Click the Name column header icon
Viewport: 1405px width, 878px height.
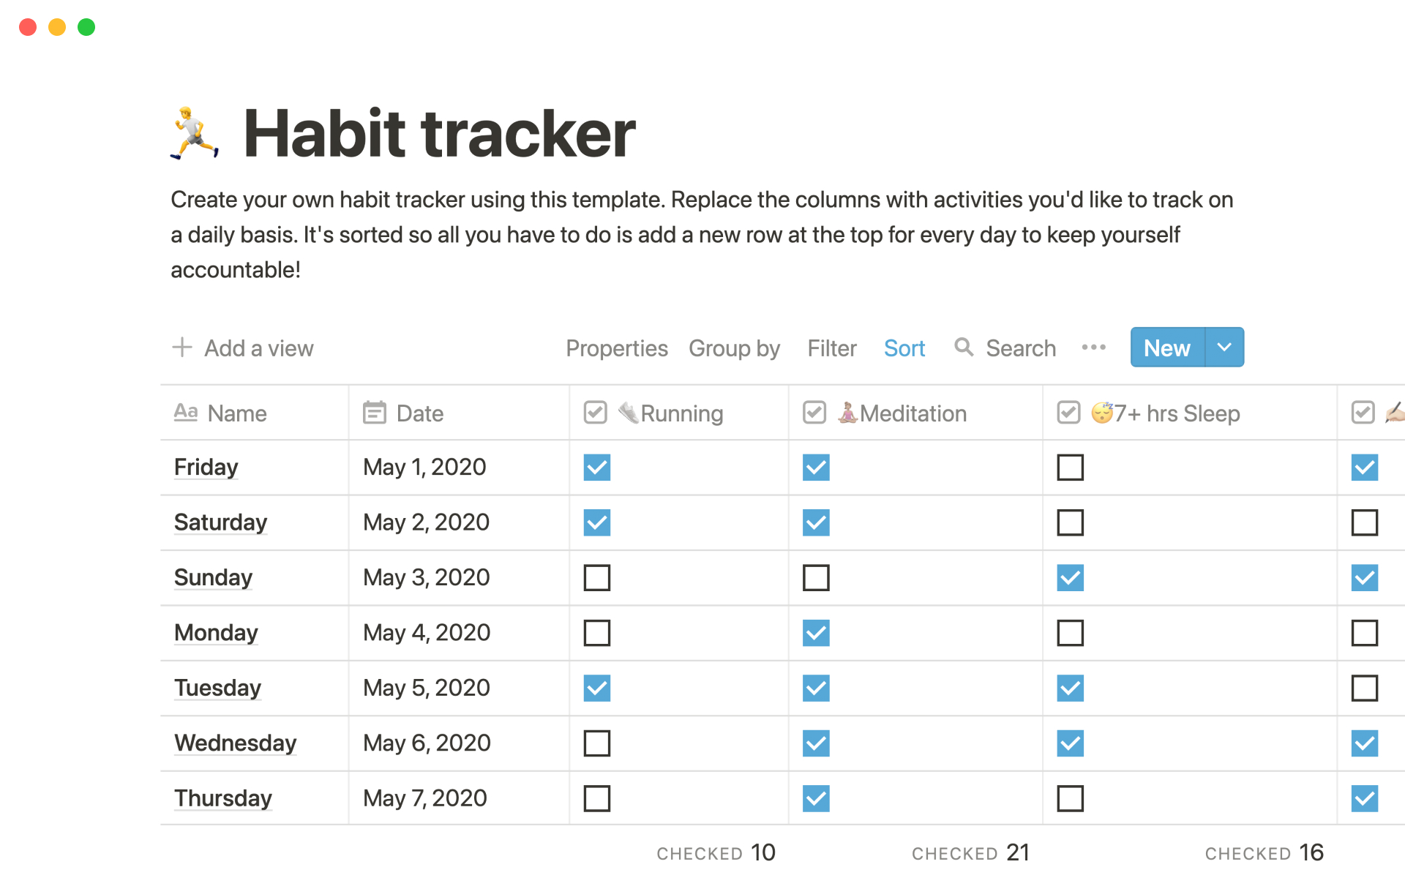(x=185, y=413)
